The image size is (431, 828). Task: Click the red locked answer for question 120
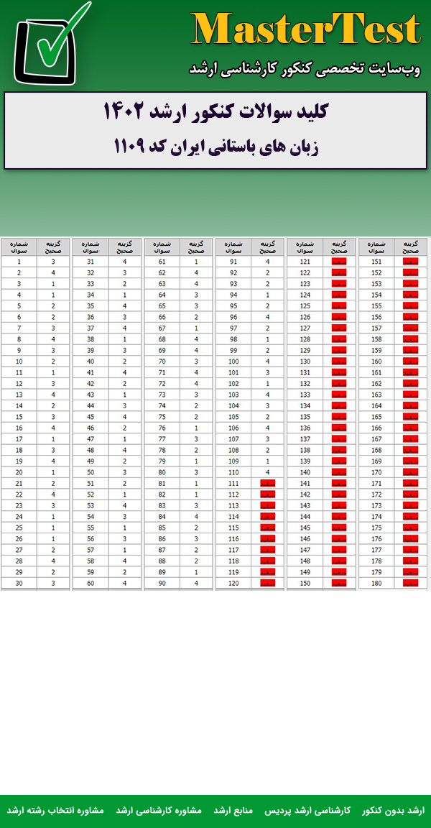pyautogui.click(x=268, y=583)
